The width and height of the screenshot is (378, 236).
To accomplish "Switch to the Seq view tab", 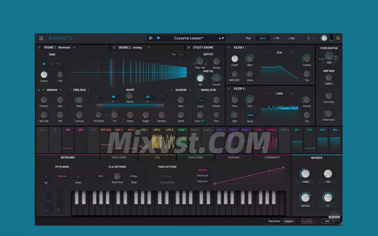I will pos(291,38).
